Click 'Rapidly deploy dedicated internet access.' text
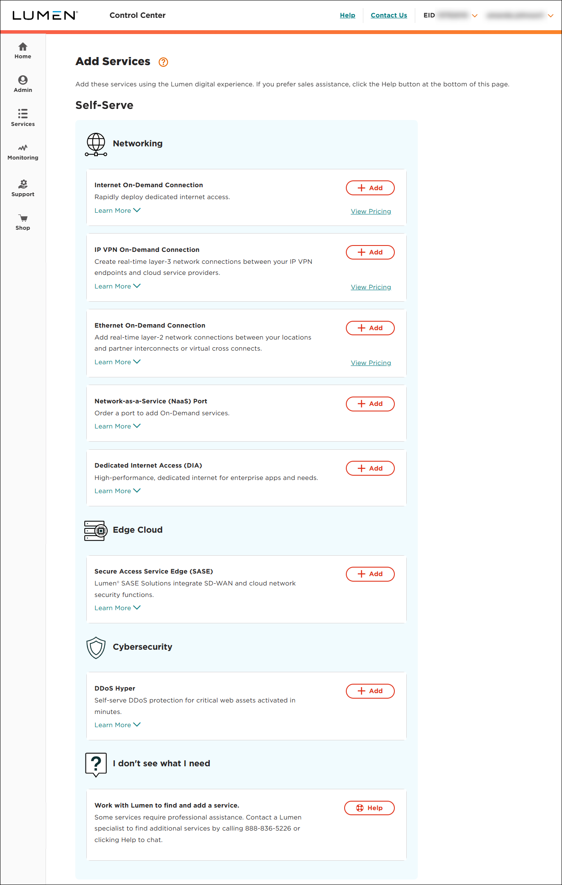The image size is (562, 885). tap(162, 197)
